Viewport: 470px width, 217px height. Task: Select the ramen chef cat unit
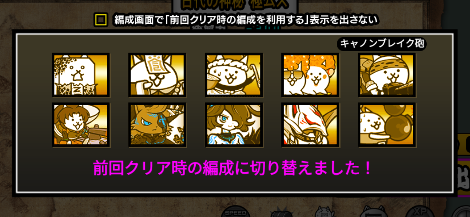(234, 75)
